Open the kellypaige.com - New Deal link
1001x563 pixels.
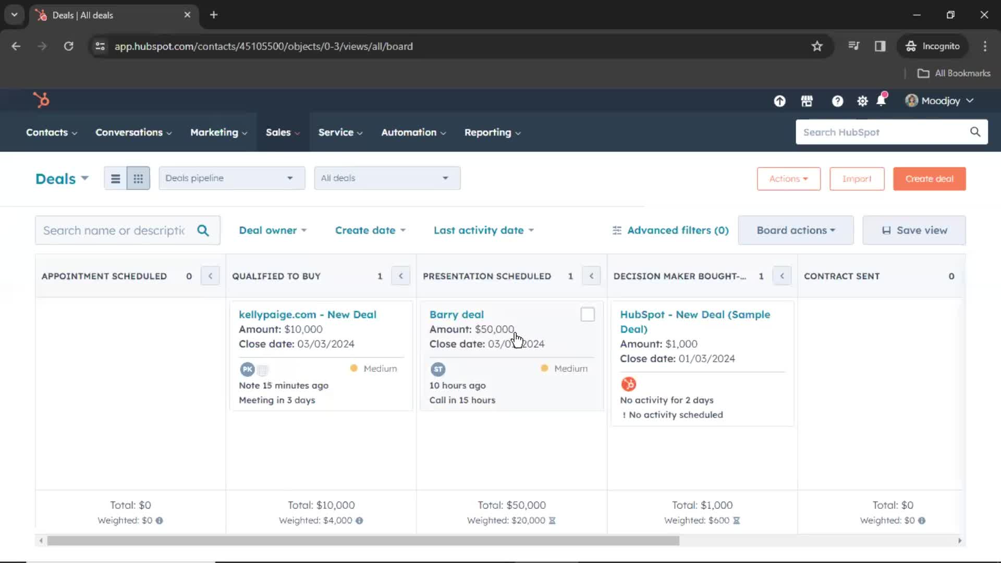[x=308, y=314]
